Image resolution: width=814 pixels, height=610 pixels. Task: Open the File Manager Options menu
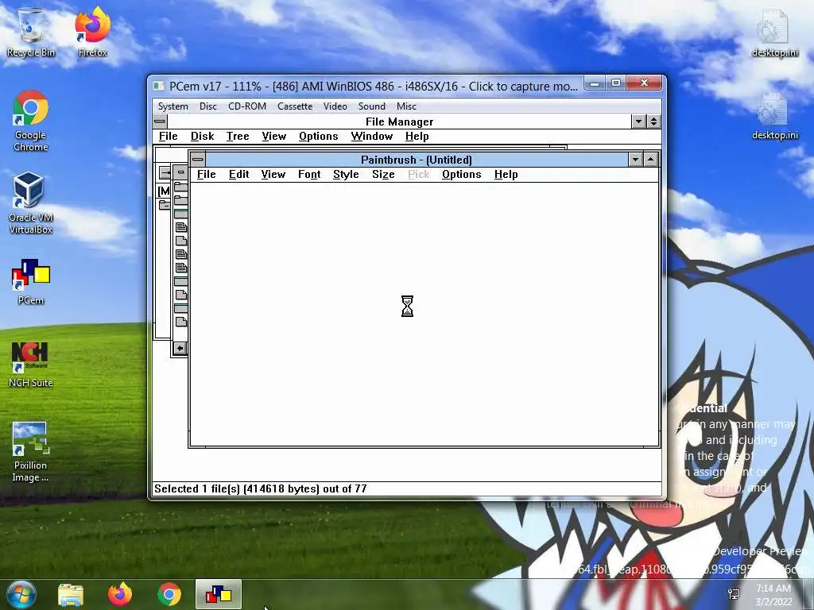318,136
